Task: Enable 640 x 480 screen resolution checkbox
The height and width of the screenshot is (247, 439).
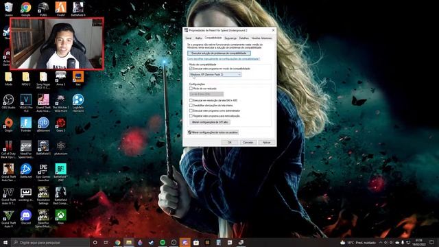Action: pos(191,100)
